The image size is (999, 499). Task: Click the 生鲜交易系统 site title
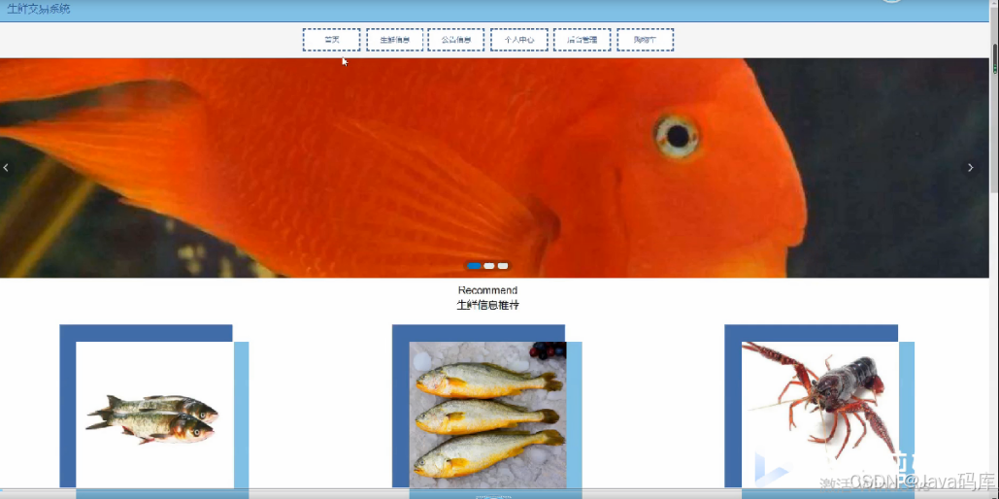pyautogui.click(x=38, y=9)
